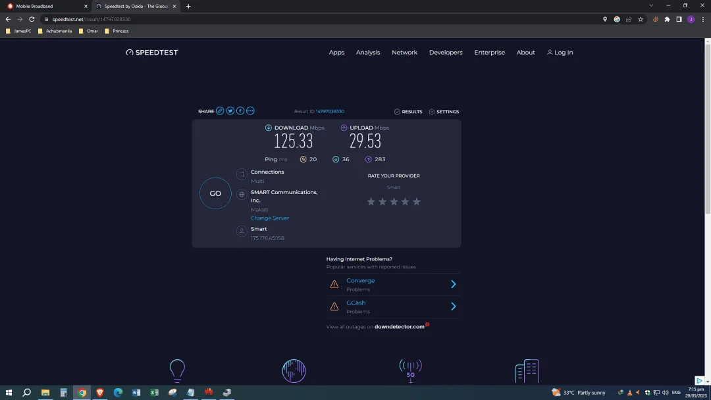Share result on Facebook icon

pyautogui.click(x=240, y=111)
